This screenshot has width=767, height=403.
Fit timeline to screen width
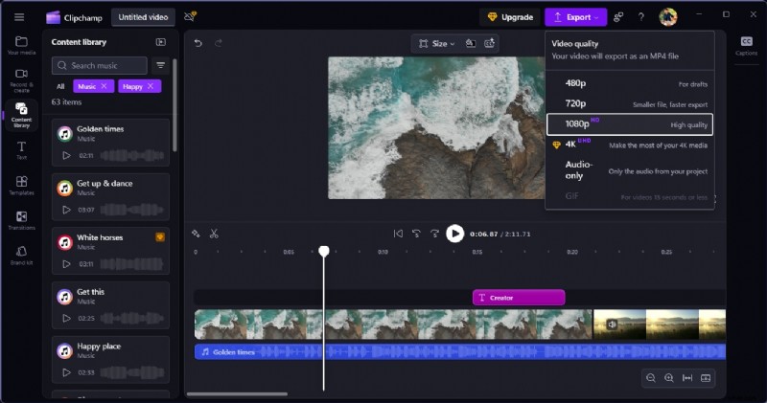pos(687,378)
